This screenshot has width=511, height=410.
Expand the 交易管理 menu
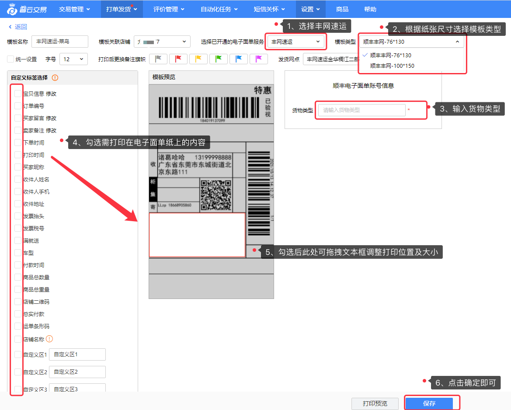click(x=74, y=9)
